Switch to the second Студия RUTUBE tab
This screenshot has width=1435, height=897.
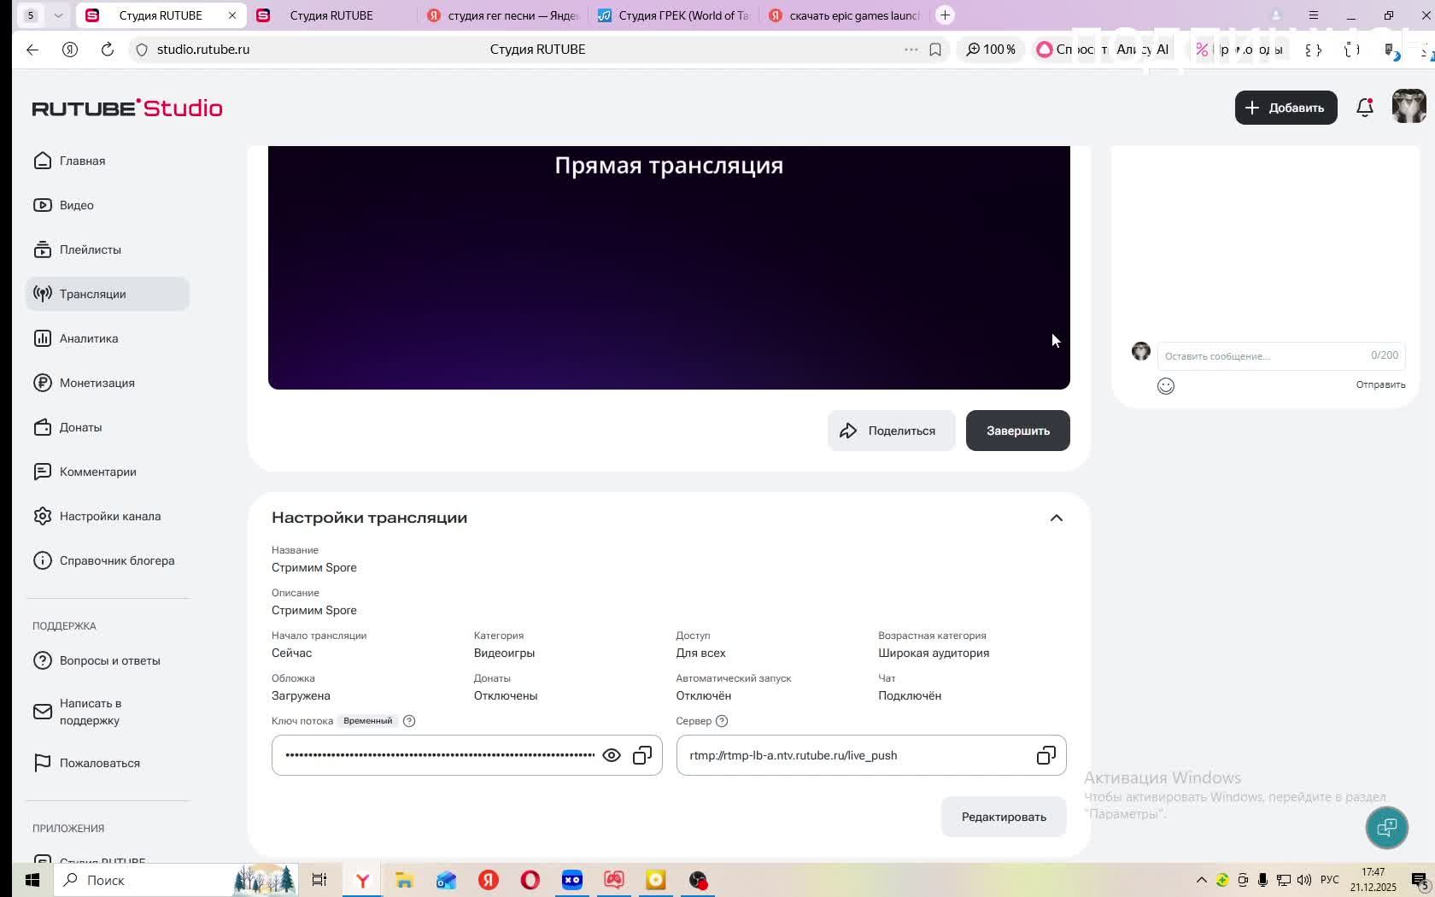coord(331,15)
